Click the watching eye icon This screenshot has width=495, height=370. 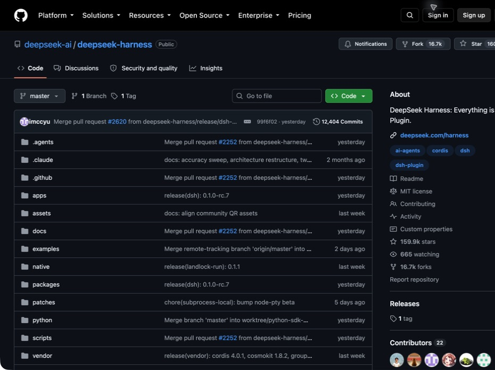[x=393, y=255]
